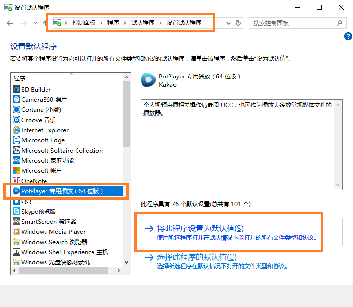Click the Internet Explorer icon
This screenshot has height=307, width=353.
coord(16,130)
